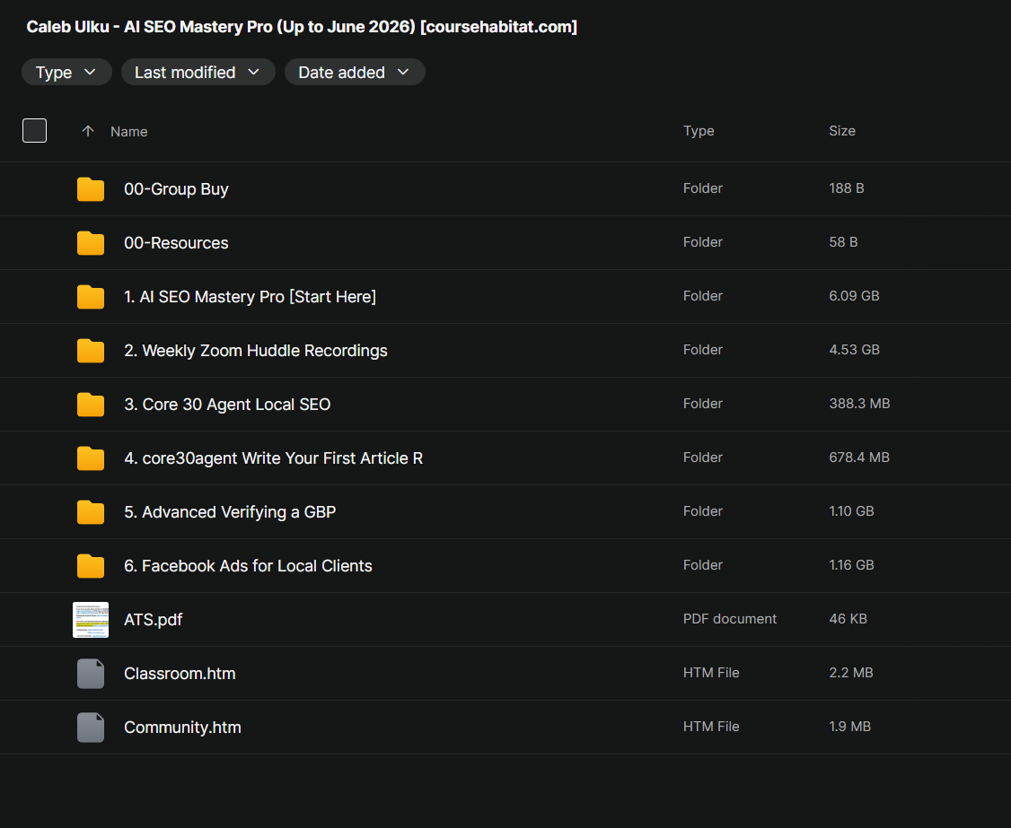The height and width of the screenshot is (828, 1011).
Task: Click the '188 B' size value
Action: [846, 188]
